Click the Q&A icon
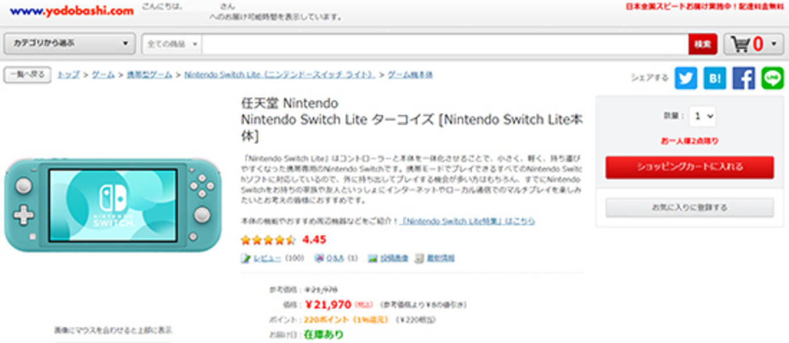The width and height of the screenshot is (789, 343). 319,259
